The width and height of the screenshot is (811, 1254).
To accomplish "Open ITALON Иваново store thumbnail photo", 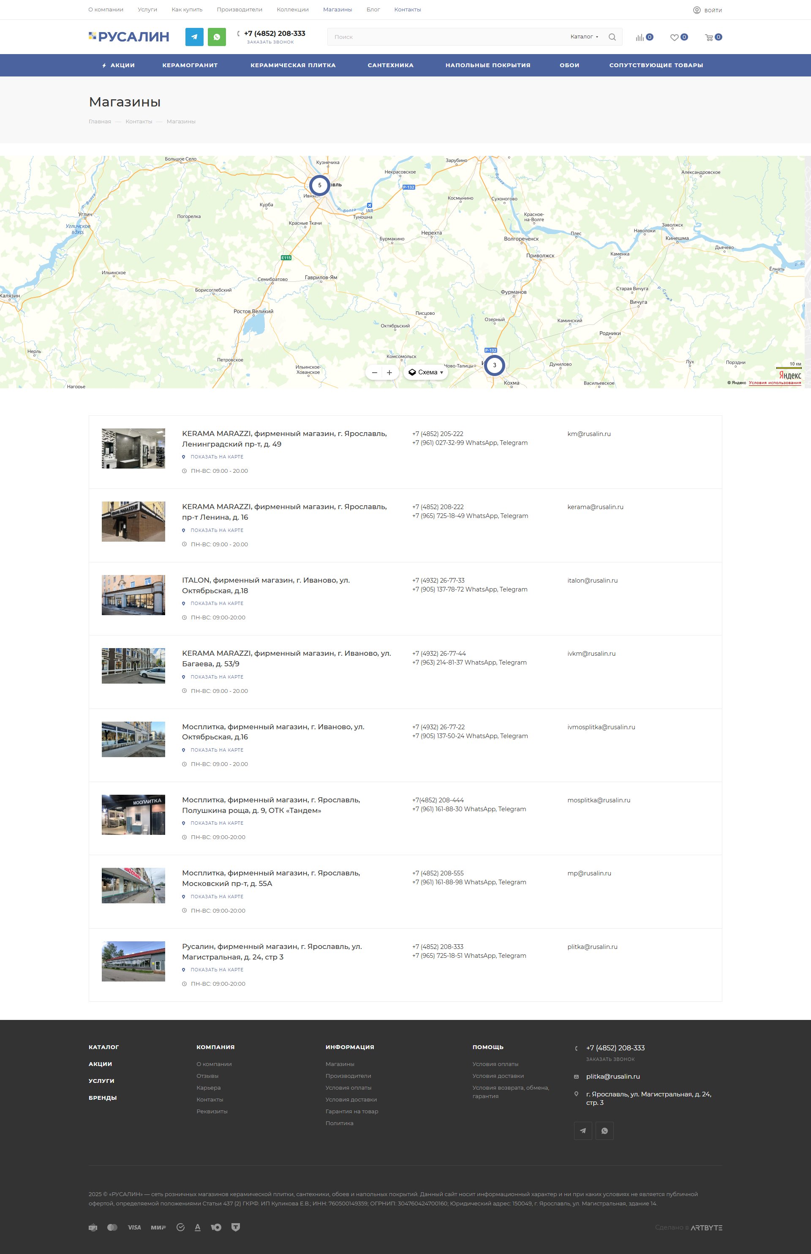I will [133, 594].
